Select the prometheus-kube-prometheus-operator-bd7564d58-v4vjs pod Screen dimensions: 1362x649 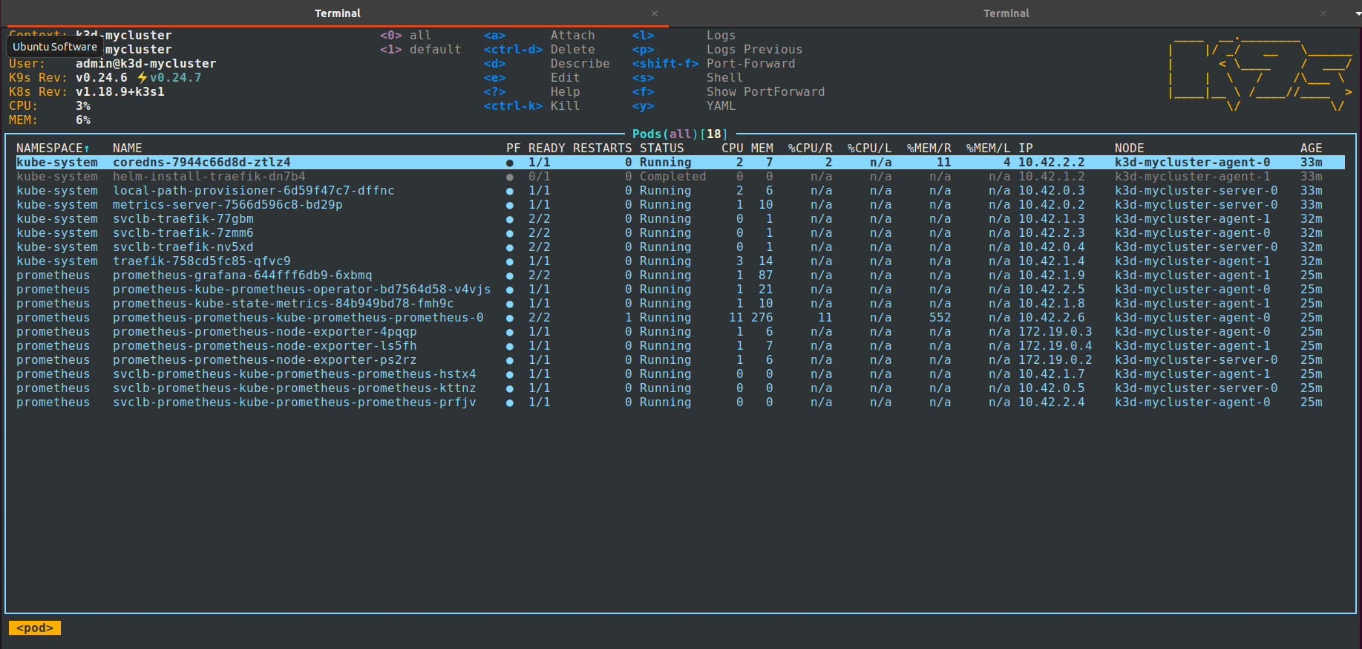click(x=681, y=289)
